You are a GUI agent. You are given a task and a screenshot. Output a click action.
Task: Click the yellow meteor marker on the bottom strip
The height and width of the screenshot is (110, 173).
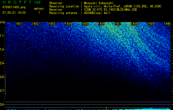click(x=106, y=108)
